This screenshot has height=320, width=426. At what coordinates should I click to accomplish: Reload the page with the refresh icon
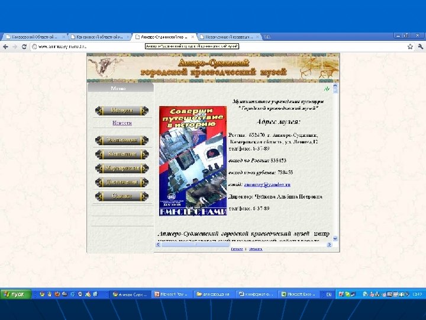pos(24,47)
